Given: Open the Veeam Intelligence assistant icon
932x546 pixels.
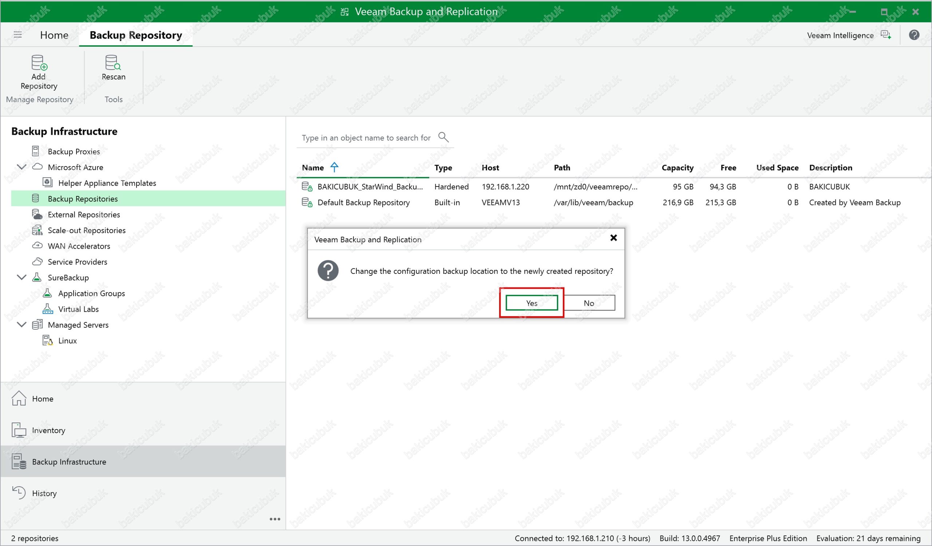Looking at the screenshot, I should pos(886,35).
